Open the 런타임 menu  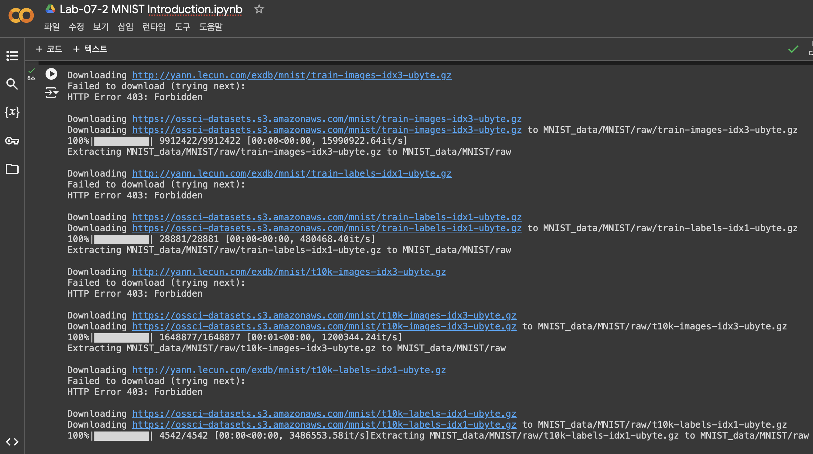click(154, 27)
